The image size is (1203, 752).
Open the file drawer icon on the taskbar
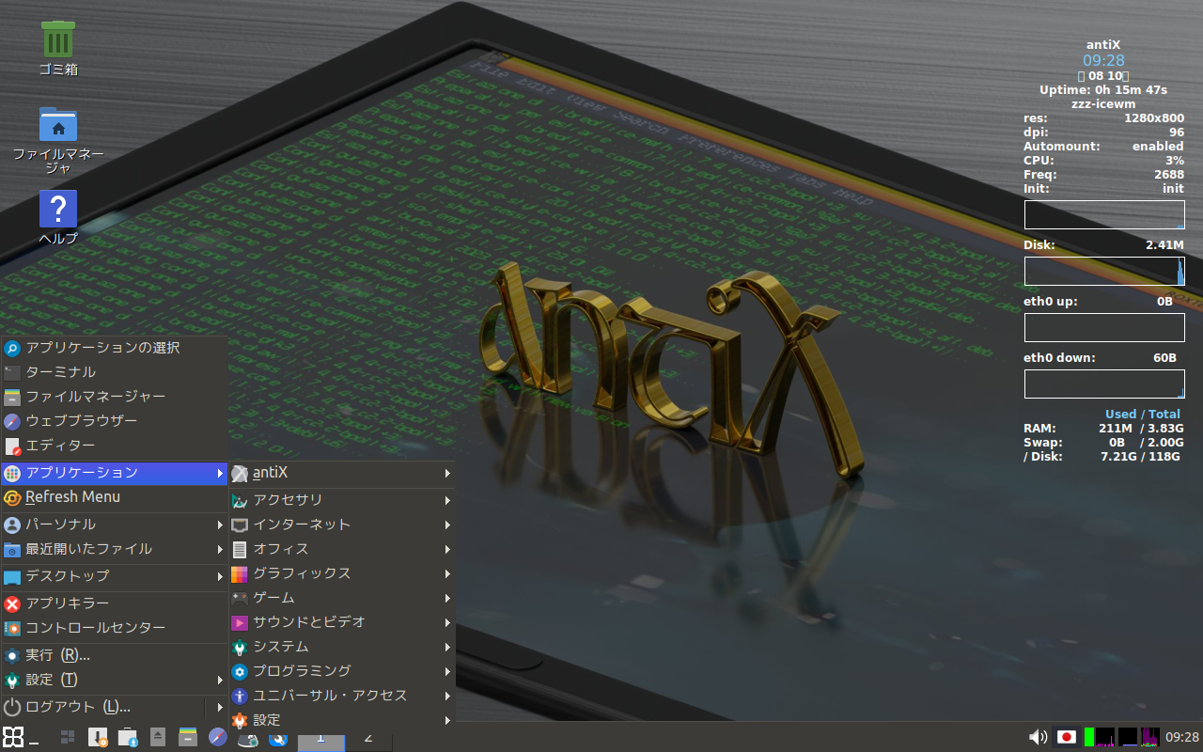(x=185, y=739)
